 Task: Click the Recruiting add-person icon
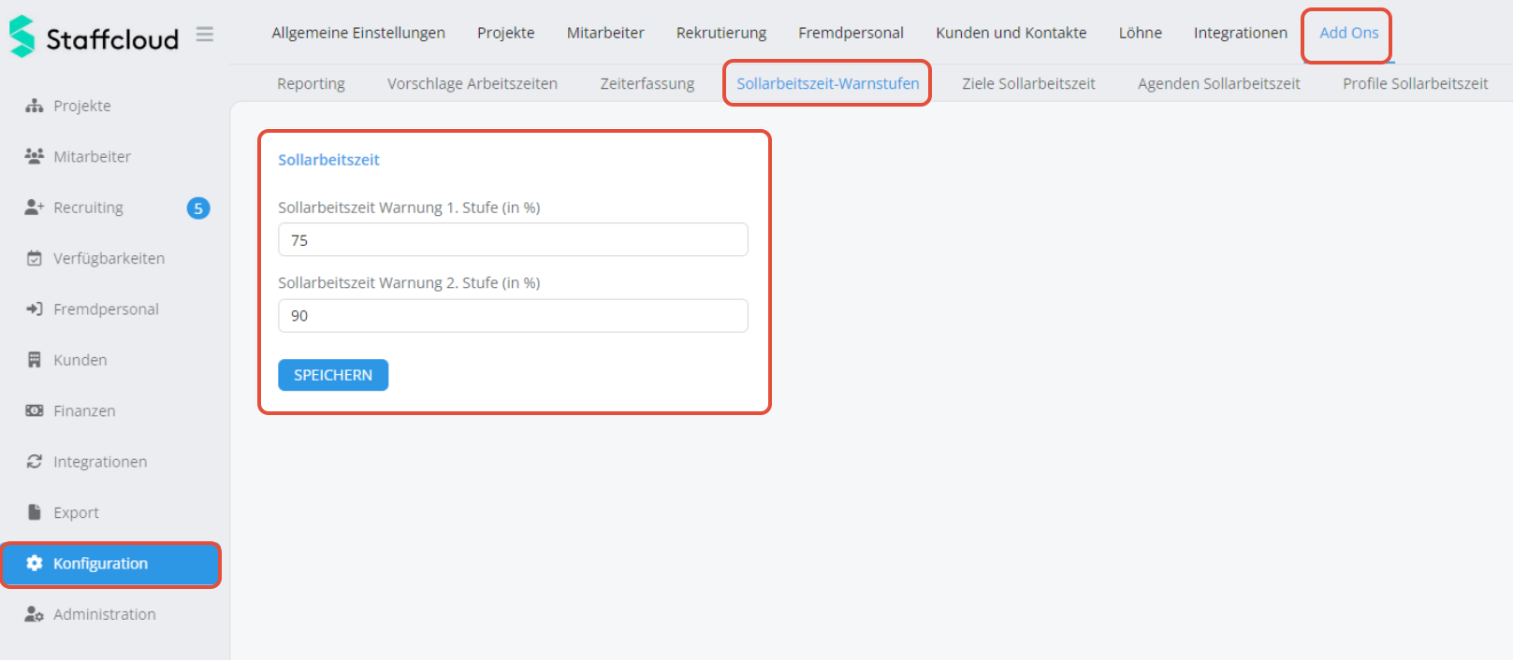point(35,208)
